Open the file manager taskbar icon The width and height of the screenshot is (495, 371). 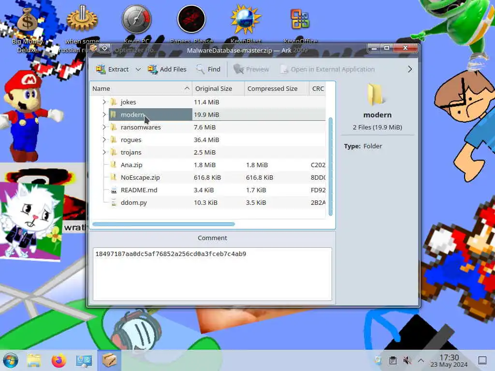pyautogui.click(x=34, y=360)
